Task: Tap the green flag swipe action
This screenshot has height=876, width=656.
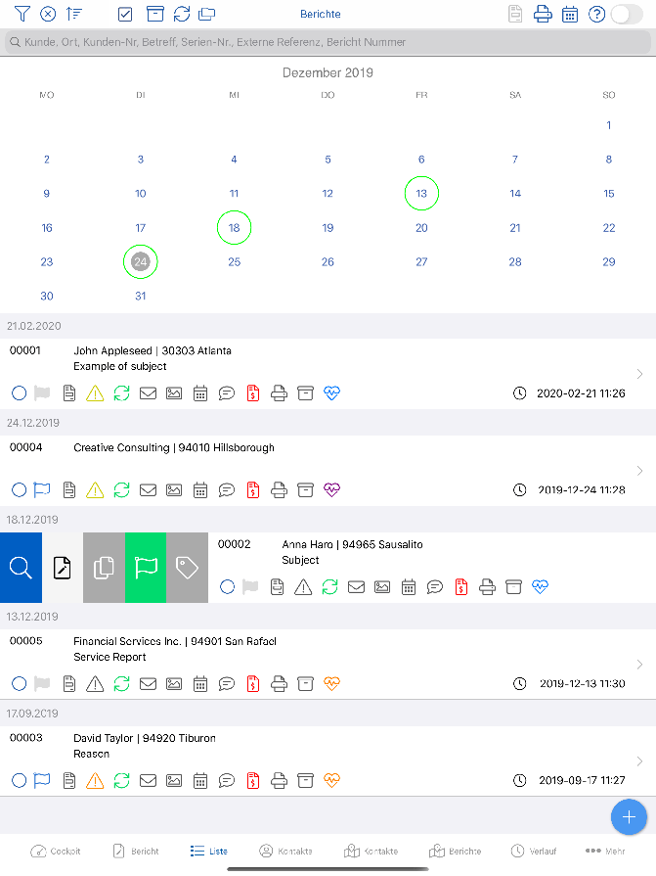Action: [146, 568]
